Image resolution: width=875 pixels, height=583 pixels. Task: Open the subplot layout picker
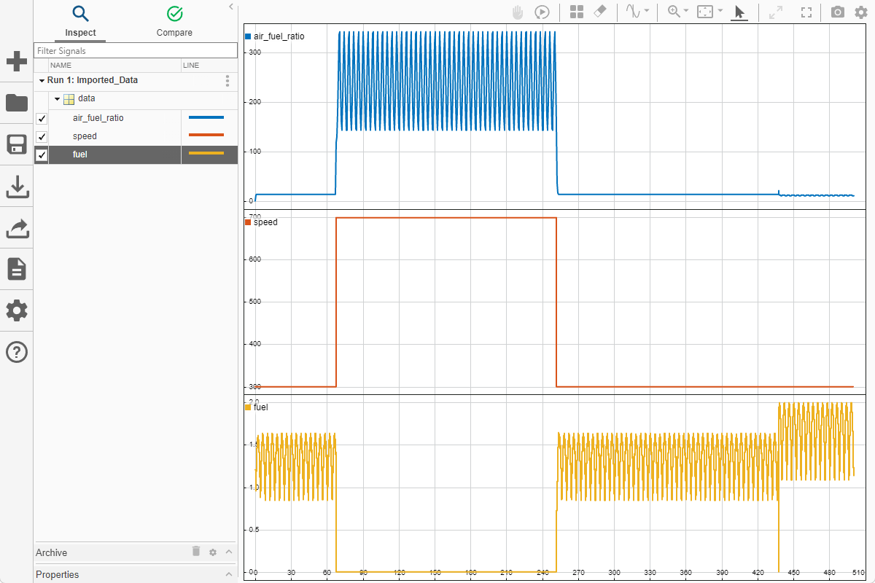click(577, 12)
